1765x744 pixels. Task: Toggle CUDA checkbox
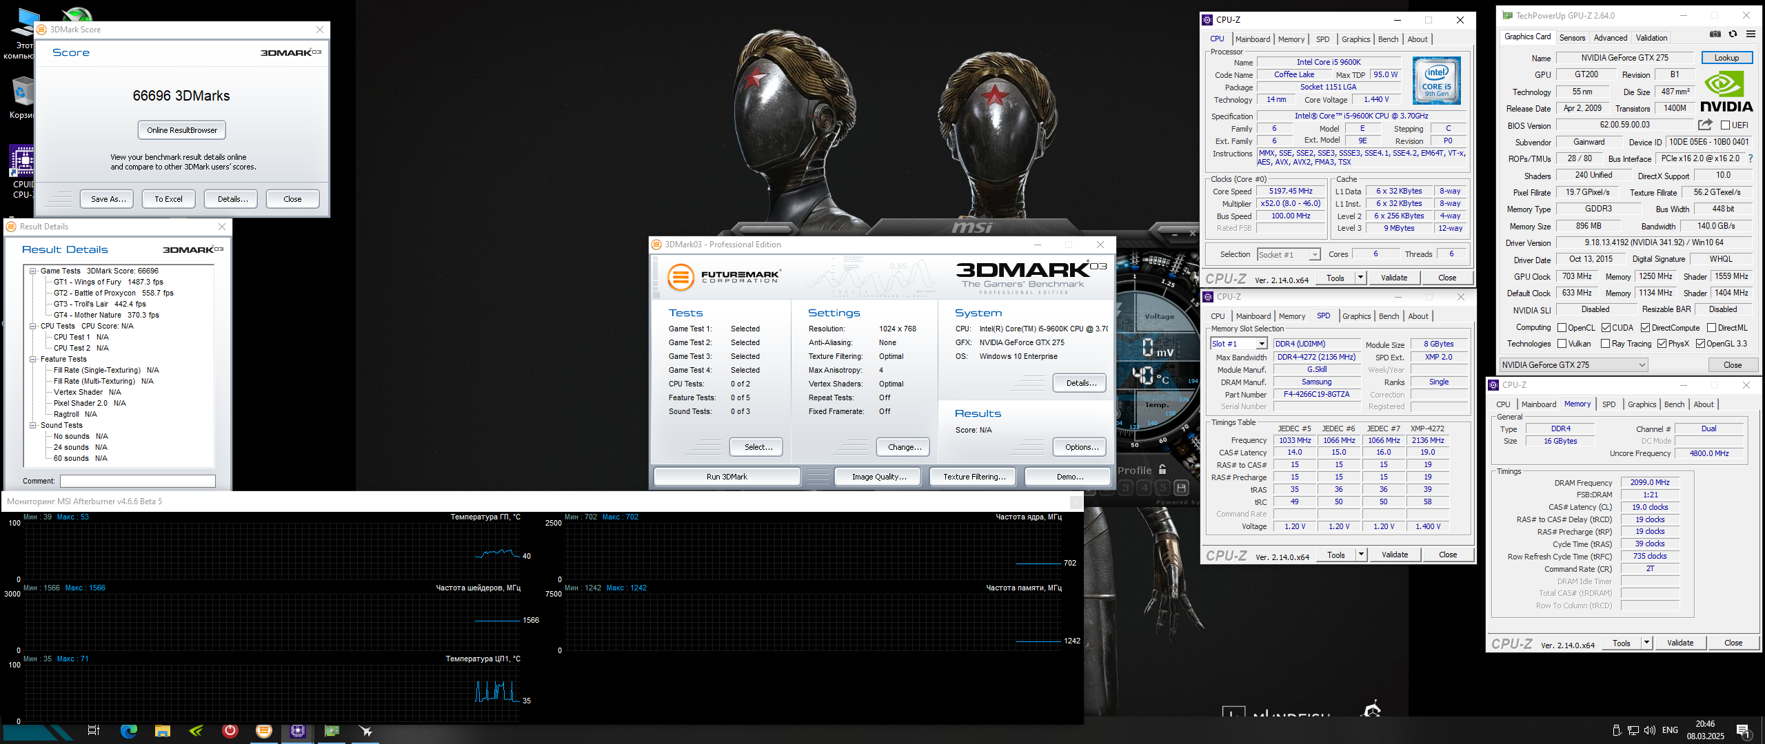(1606, 328)
